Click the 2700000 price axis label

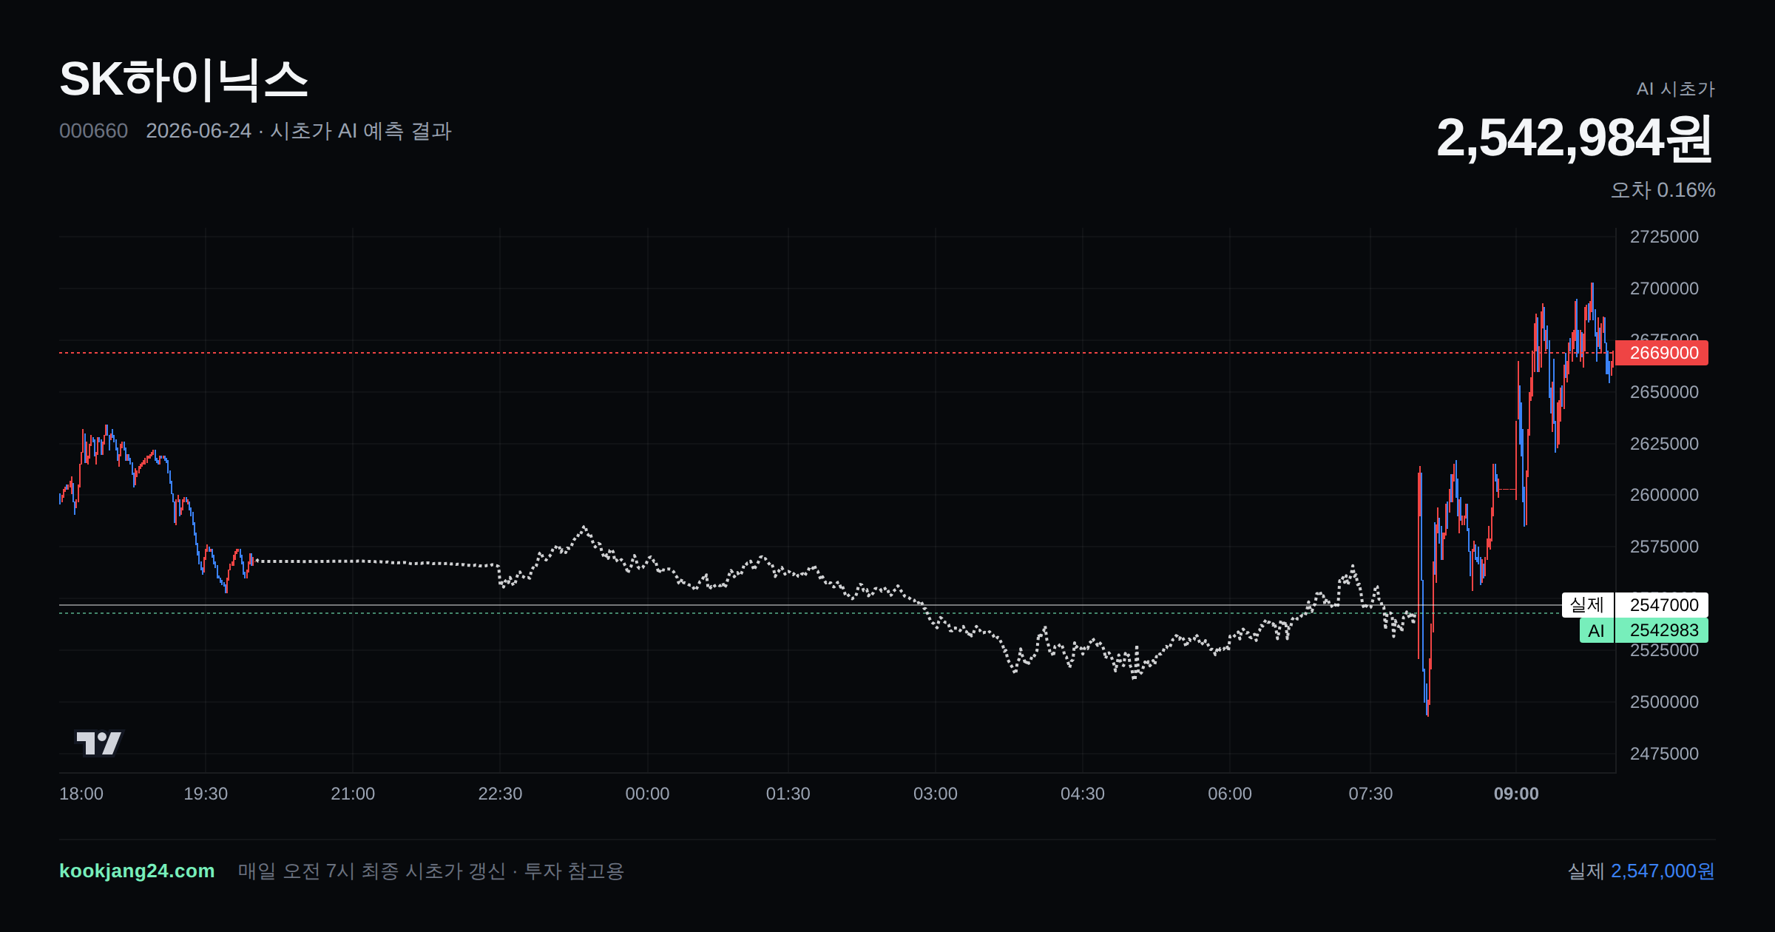(x=1664, y=288)
